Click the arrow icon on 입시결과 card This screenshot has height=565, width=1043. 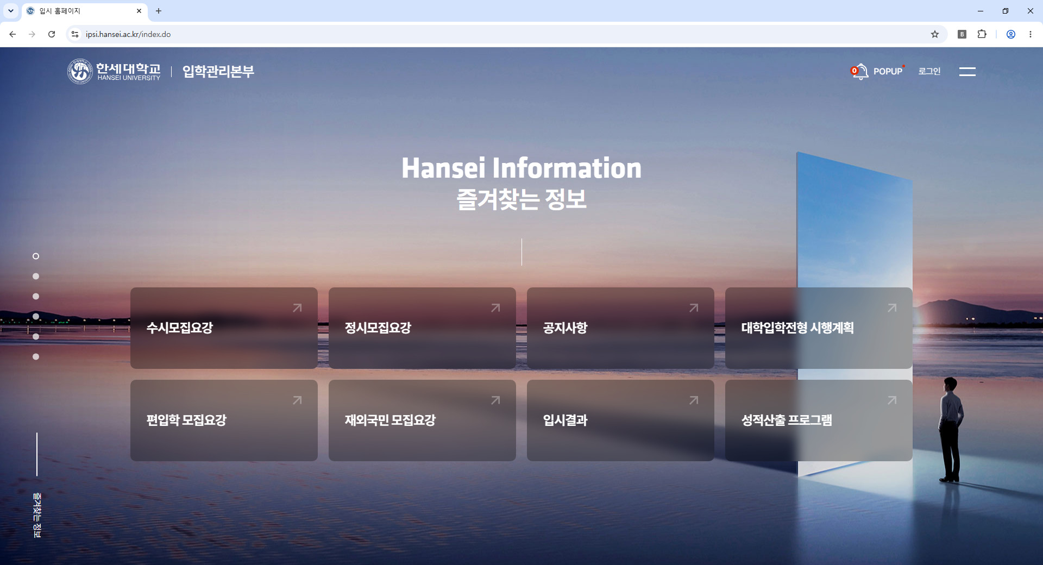[x=694, y=400]
